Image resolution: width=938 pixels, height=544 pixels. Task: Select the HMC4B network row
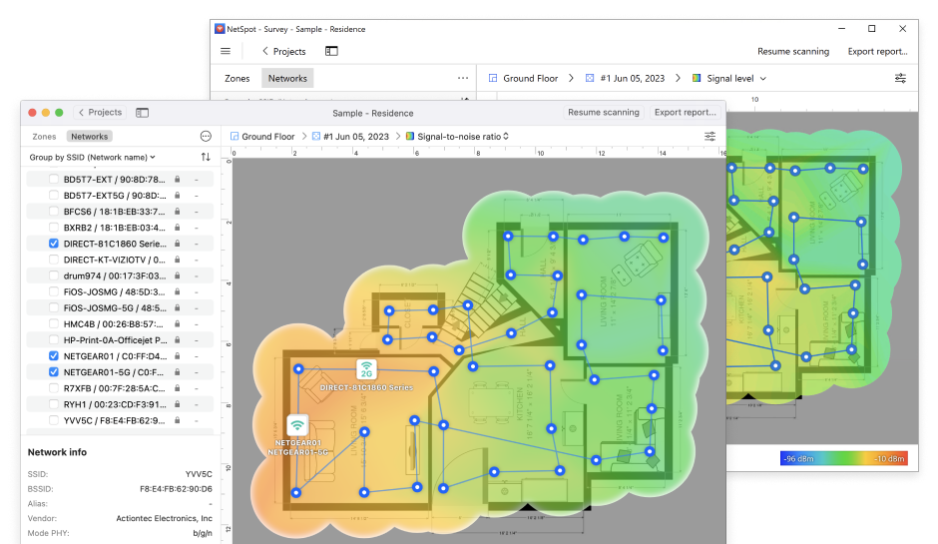[x=120, y=323]
